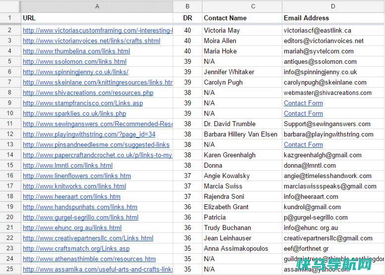
Task: Open the sewinganswers.com Recommended link
Action: click(x=98, y=124)
